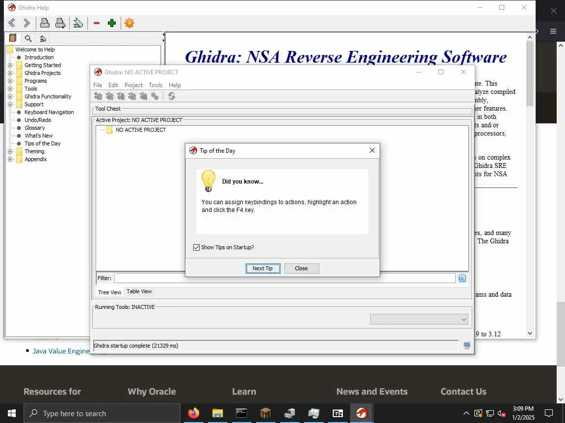Viewport: 565px width, 423px height.
Task: Select Introduction in help tree
Action: point(39,57)
